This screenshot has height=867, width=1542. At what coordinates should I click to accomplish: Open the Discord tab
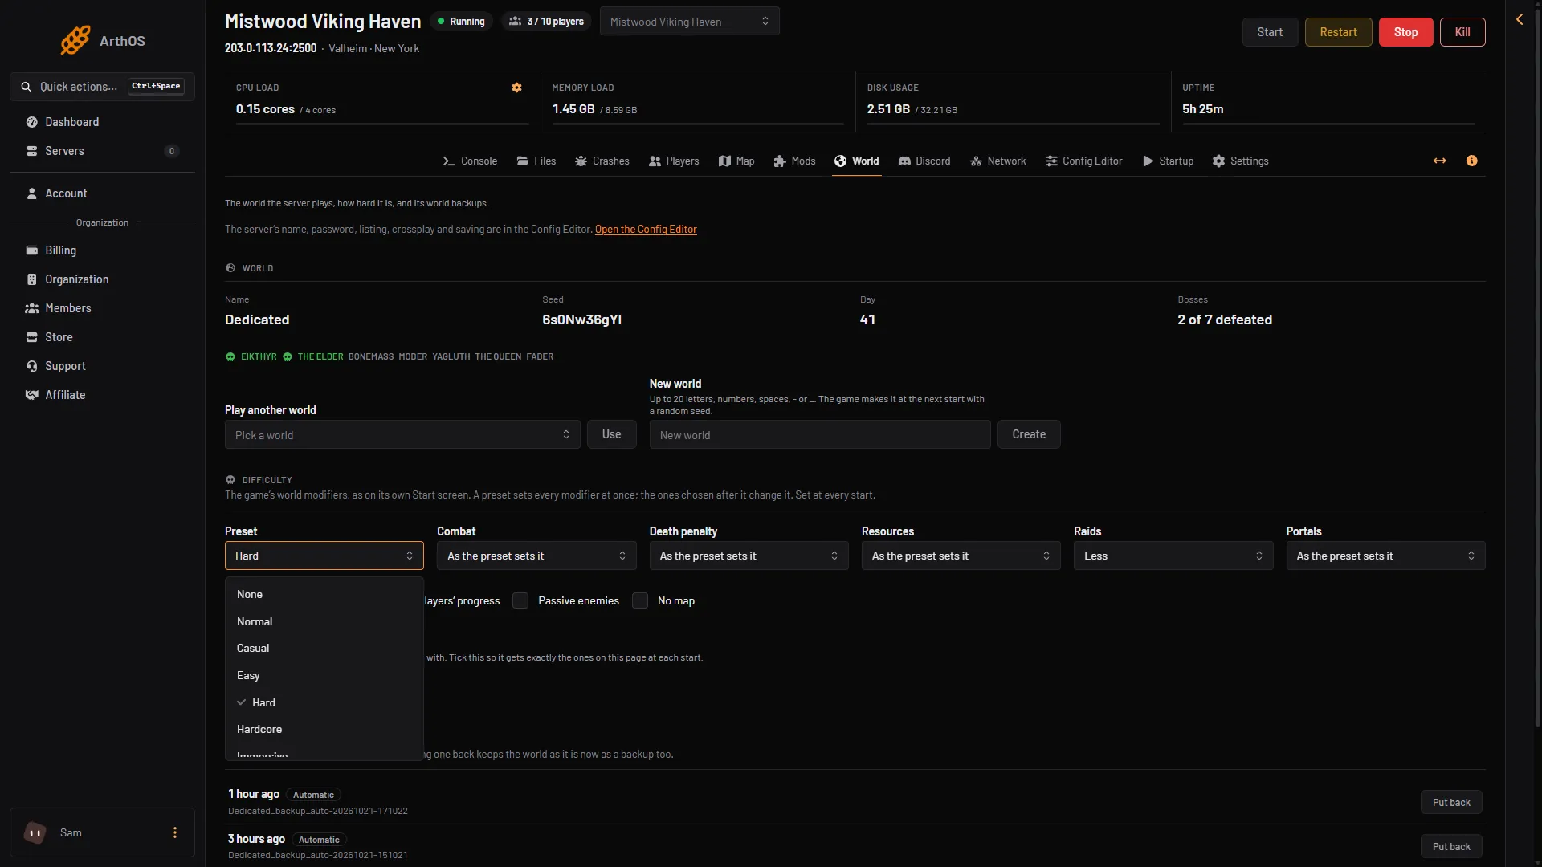(924, 161)
